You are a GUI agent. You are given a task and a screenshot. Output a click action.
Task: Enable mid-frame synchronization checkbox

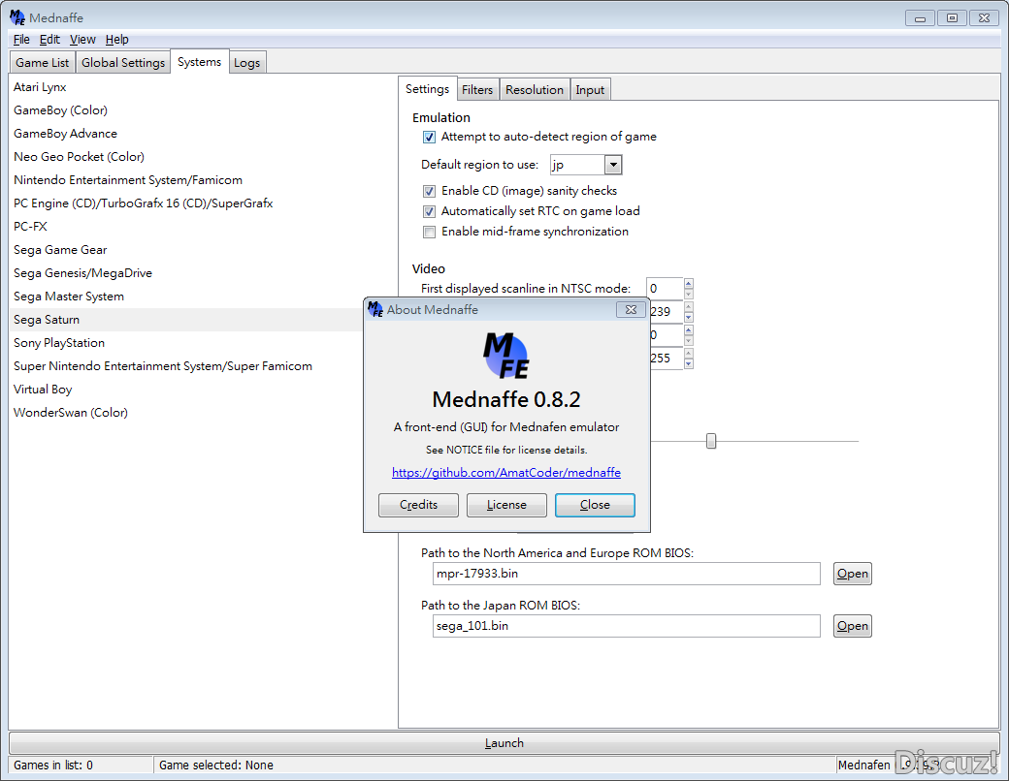pos(429,232)
